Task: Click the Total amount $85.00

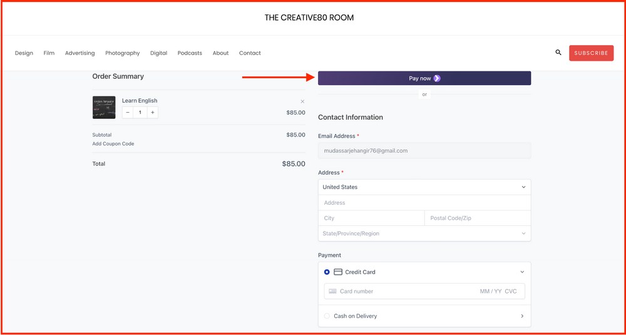Action: 294,163
